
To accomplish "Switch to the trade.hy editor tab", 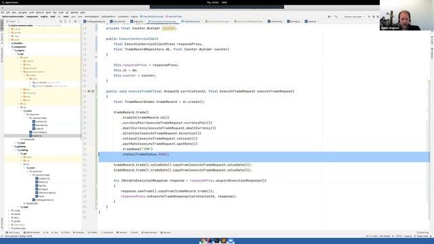I will (x=311, y=21).
